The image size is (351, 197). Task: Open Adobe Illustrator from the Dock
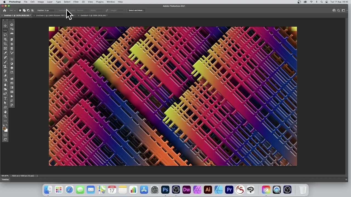[x=208, y=190]
